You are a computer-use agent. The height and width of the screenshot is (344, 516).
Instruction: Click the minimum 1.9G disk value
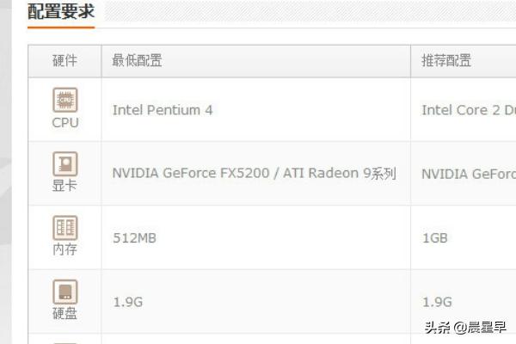126,302
